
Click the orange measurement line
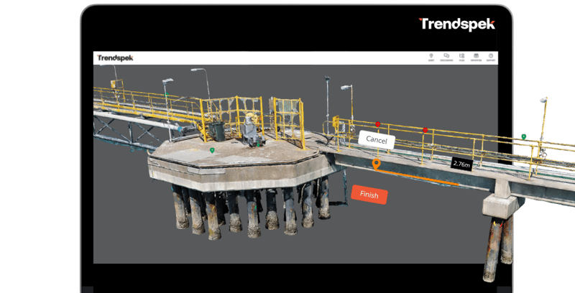pyautogui.click(x=418, y=177)
